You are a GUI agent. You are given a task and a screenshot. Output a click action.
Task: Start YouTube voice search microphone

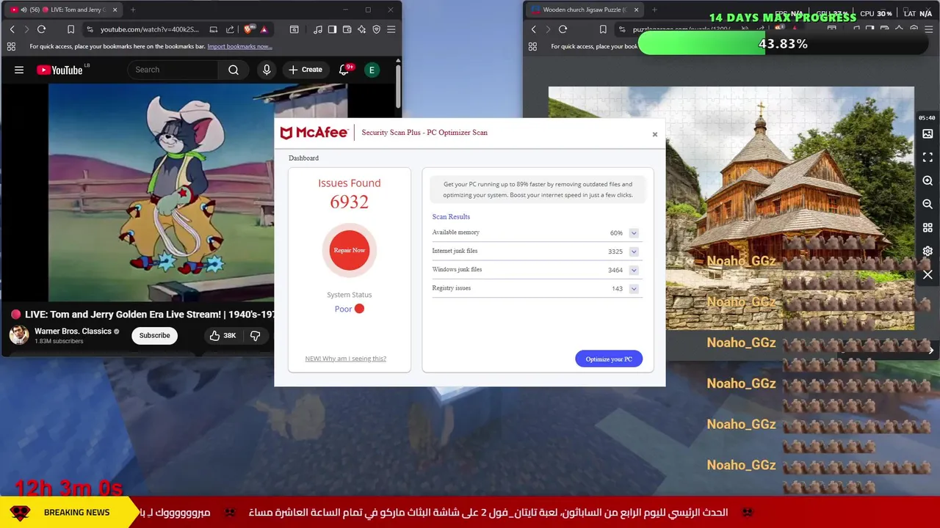267,70
